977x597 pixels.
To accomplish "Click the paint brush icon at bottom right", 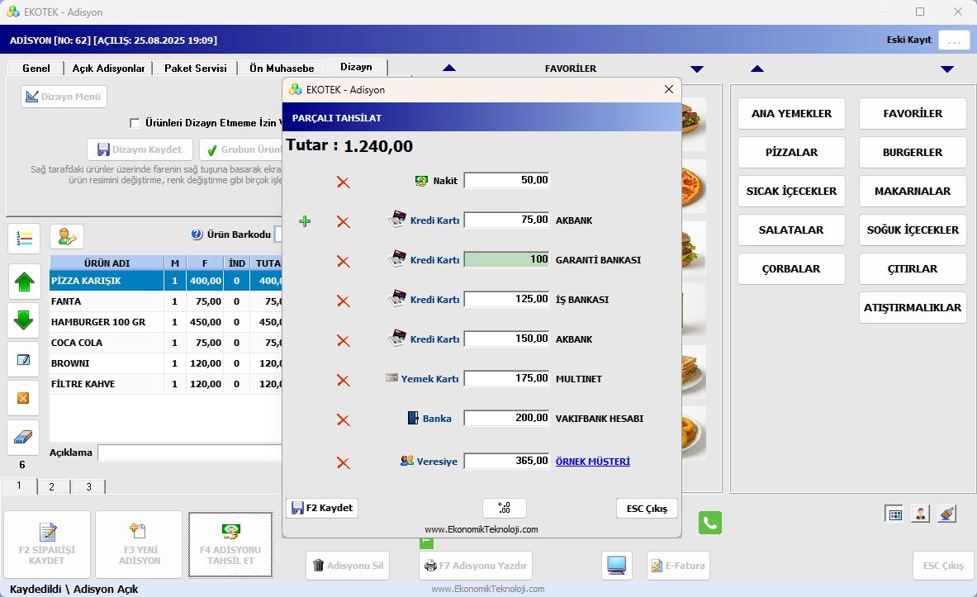I will coord(946,514).
